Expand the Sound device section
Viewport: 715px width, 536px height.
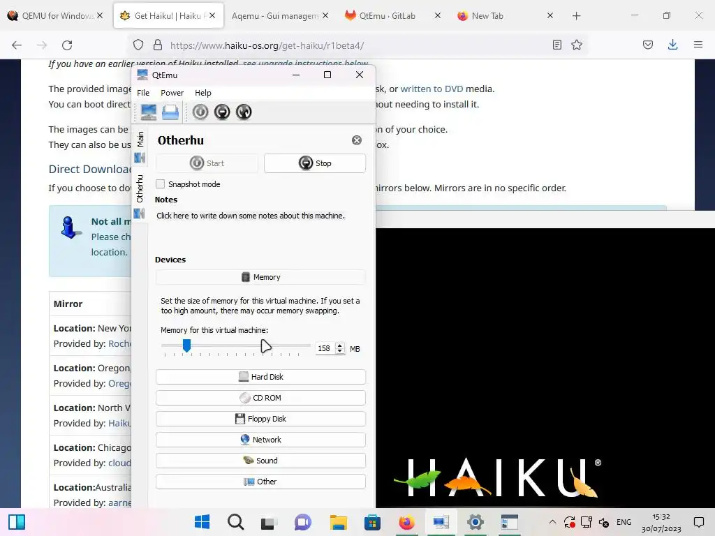(260, 461)
